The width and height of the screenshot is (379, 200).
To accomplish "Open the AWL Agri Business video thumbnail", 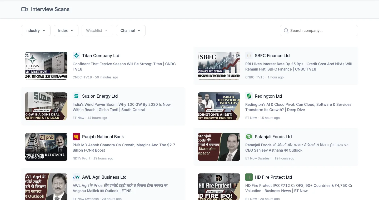I will [46, 187].
